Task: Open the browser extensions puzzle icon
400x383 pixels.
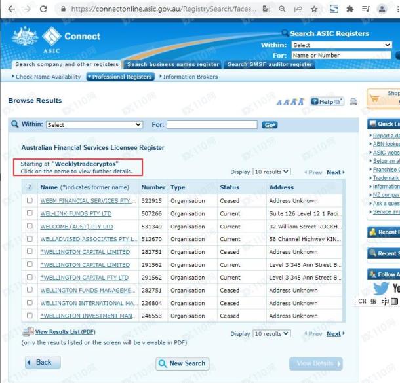Action: (350, 9)
